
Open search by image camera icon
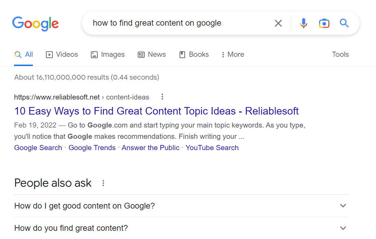324,23
